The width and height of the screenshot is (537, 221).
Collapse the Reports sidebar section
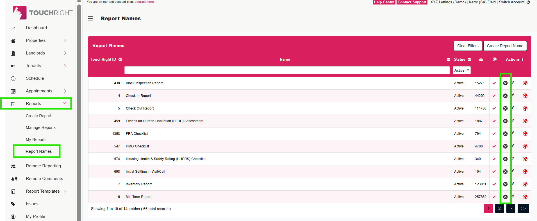(x=64, y=103)
